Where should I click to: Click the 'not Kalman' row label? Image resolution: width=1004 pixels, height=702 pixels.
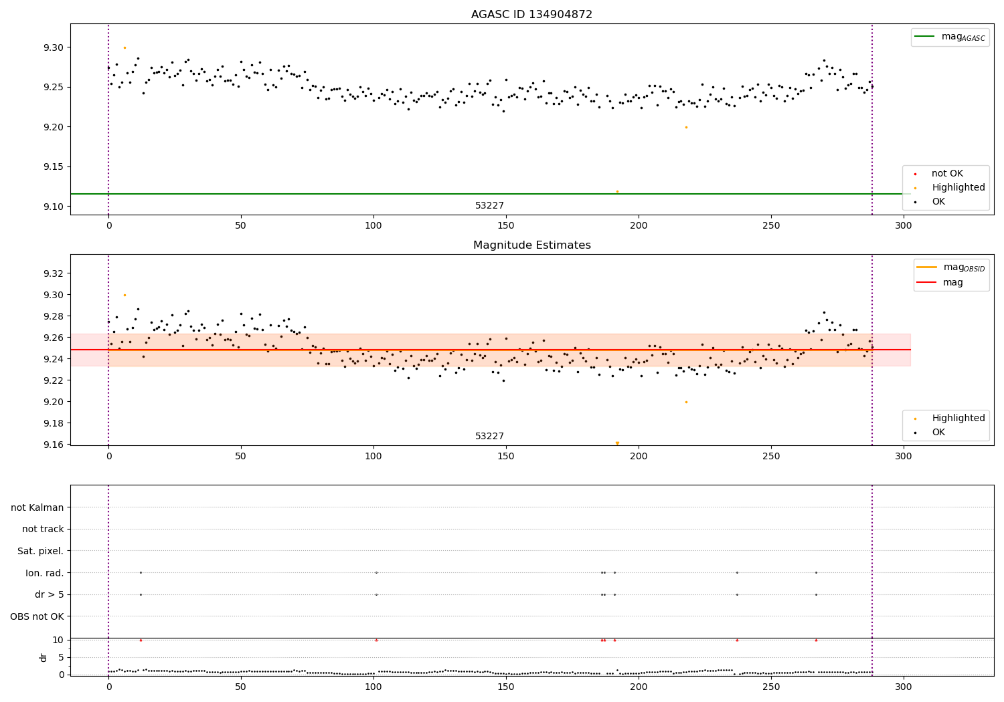click(x=37, y=508)
